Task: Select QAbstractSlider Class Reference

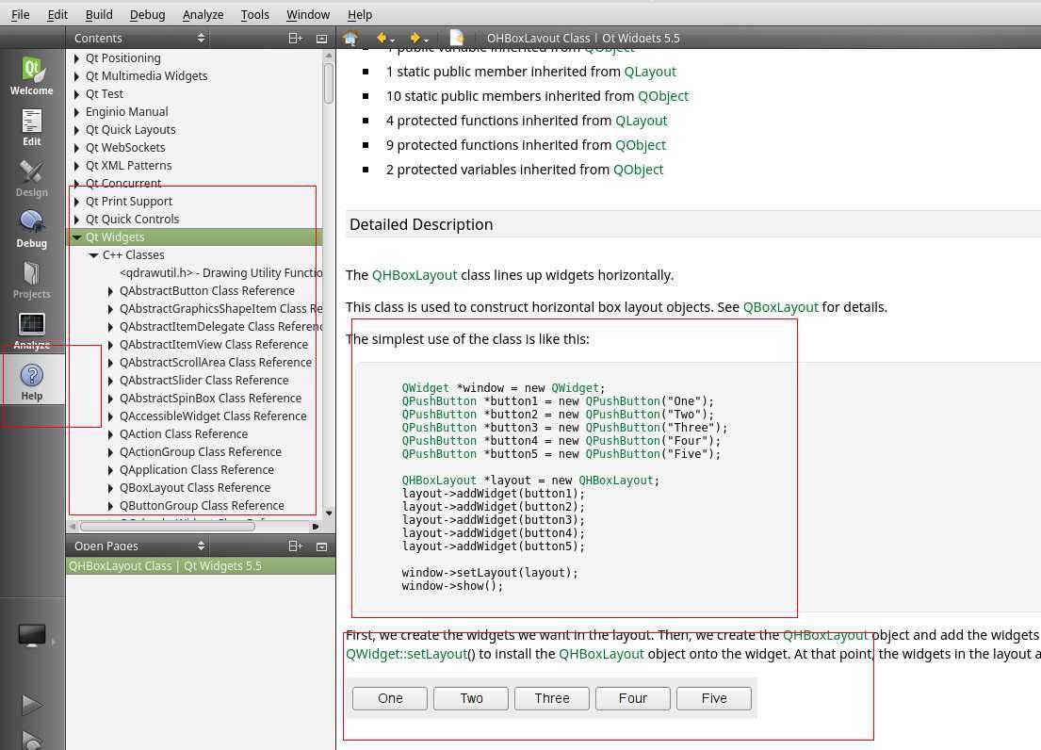Action: click(203, 381)
